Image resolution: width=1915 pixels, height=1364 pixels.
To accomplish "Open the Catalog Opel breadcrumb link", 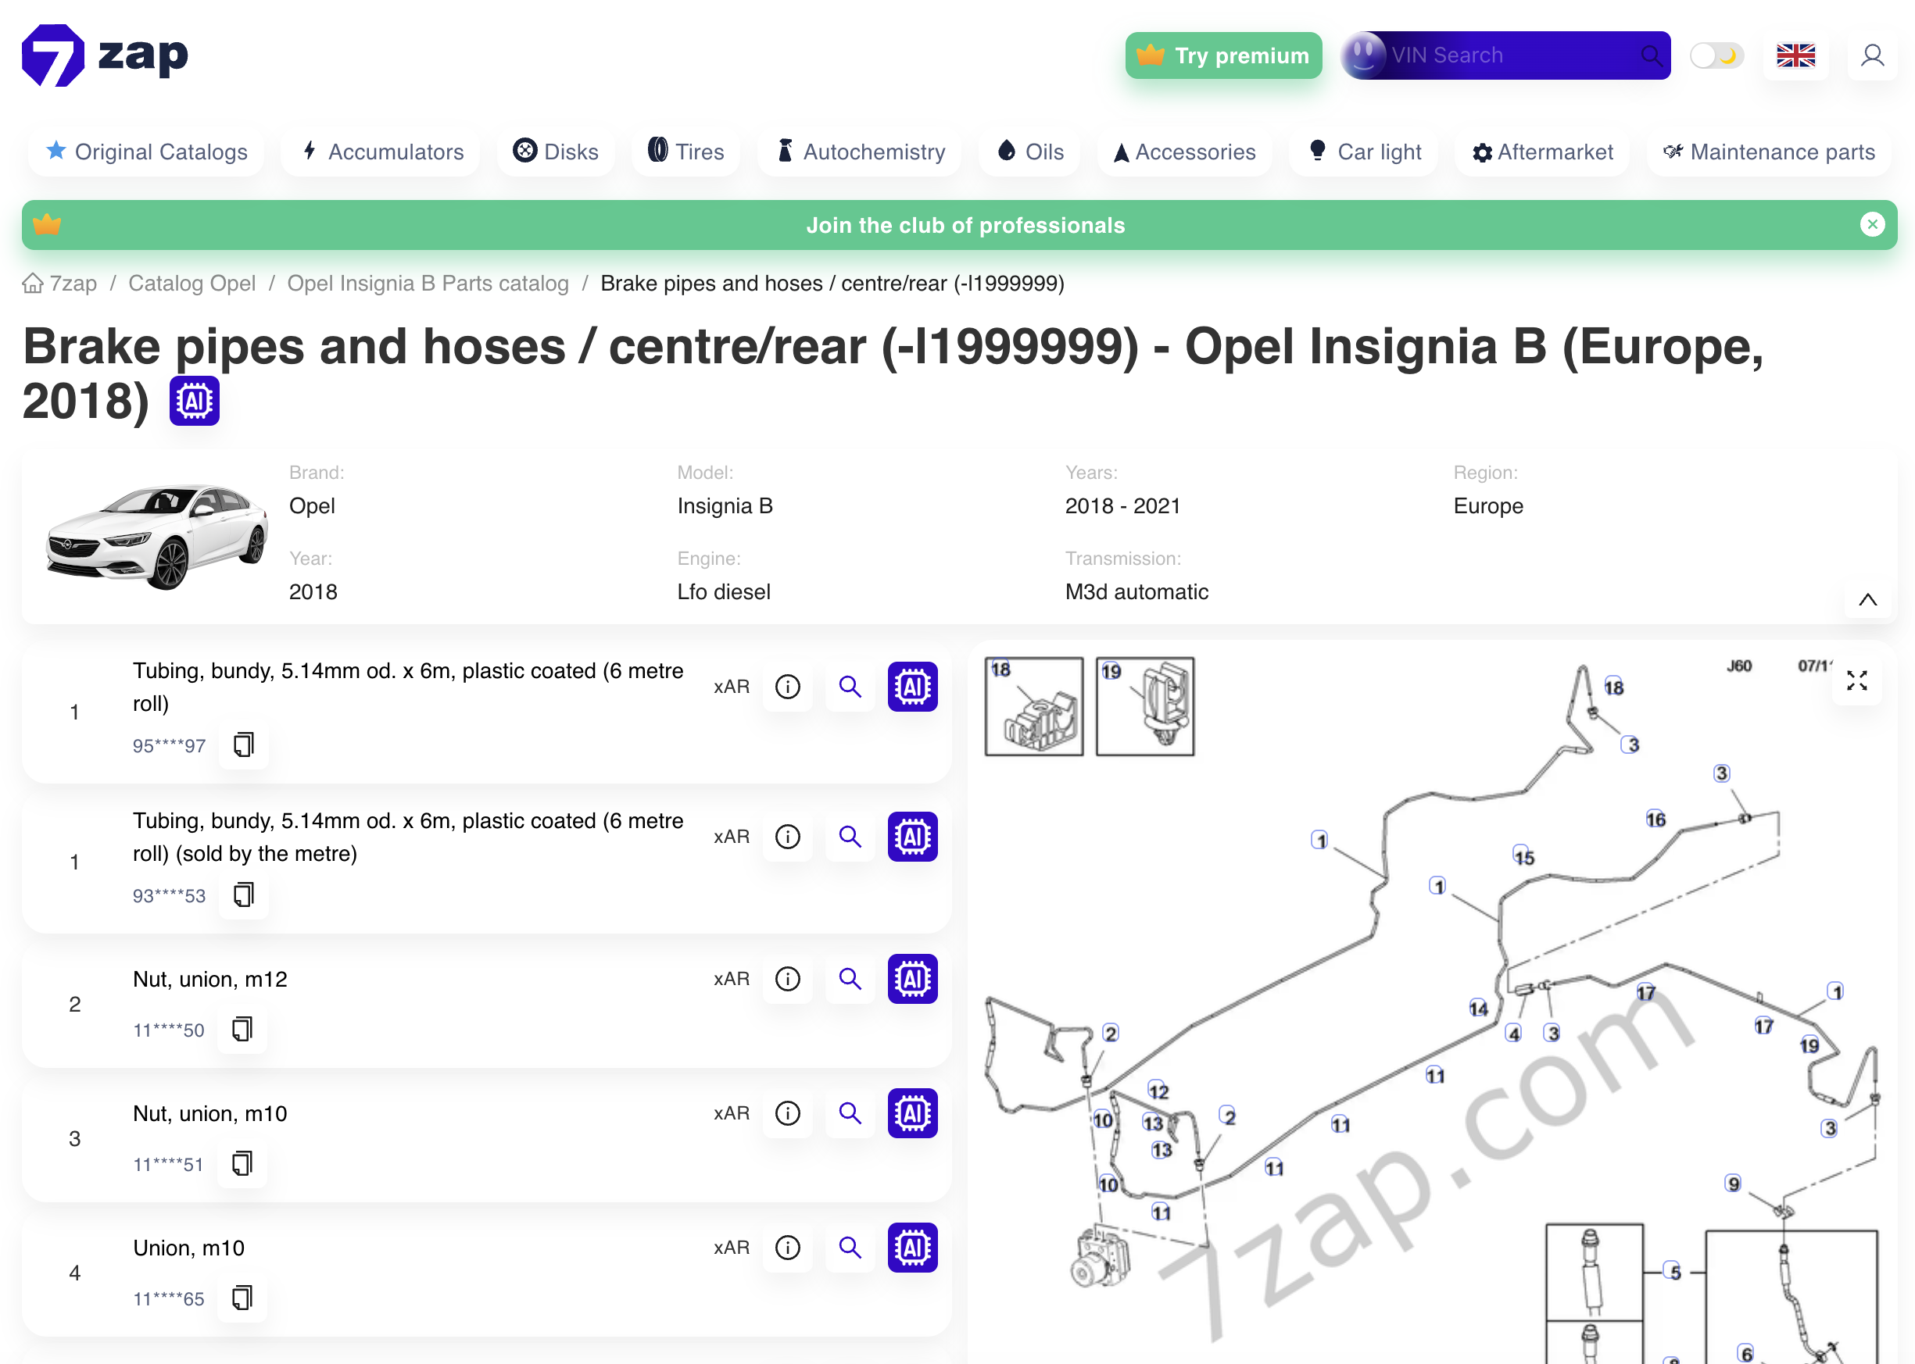I will point(191,283).
